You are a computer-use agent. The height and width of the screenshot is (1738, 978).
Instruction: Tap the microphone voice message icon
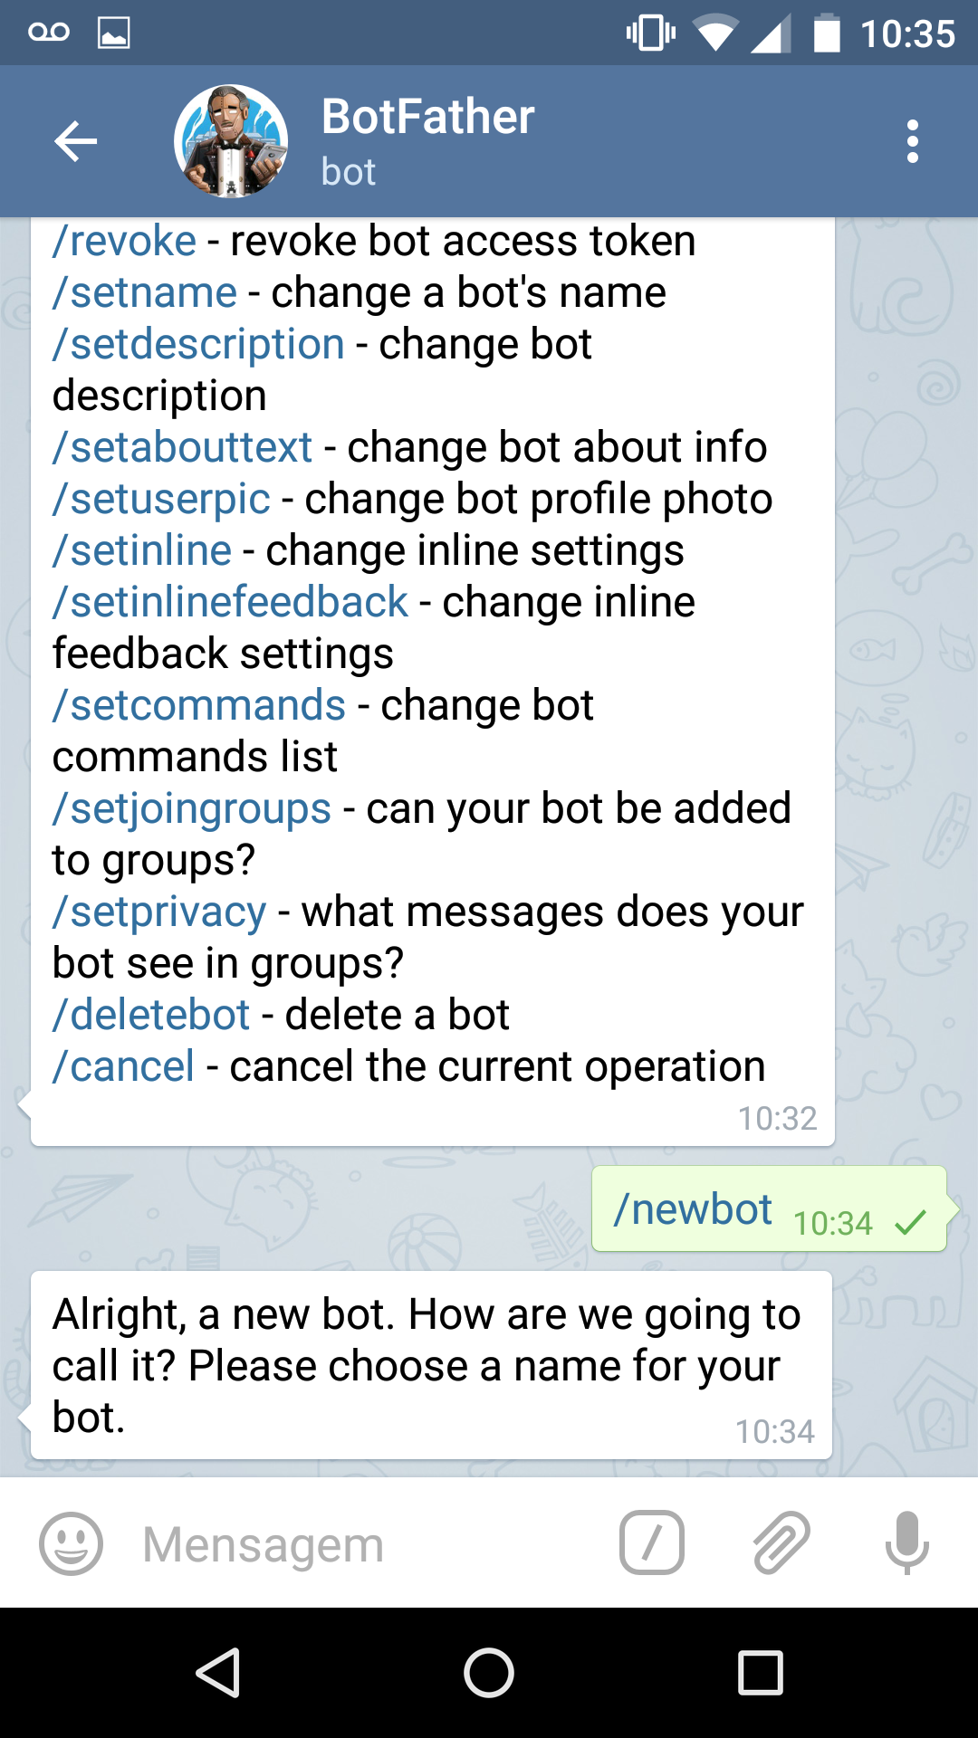coord(906,1542)
